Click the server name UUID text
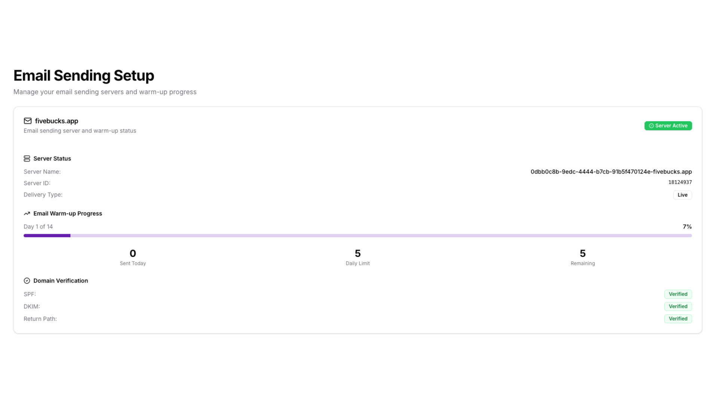This screenshot has height=404, width=718. [611, 172]
